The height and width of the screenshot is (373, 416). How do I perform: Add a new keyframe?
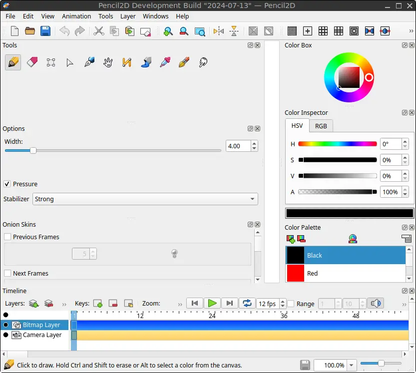click(x=98, y=304)
